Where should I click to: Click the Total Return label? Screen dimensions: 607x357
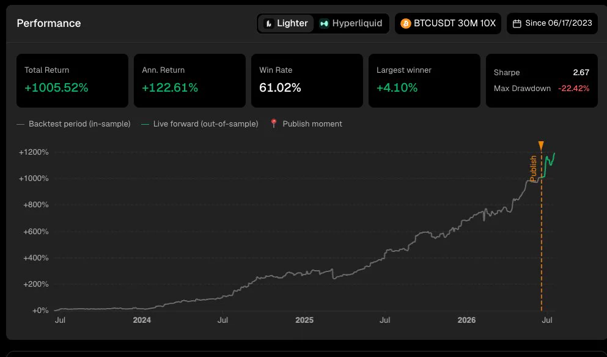(47, 70)
